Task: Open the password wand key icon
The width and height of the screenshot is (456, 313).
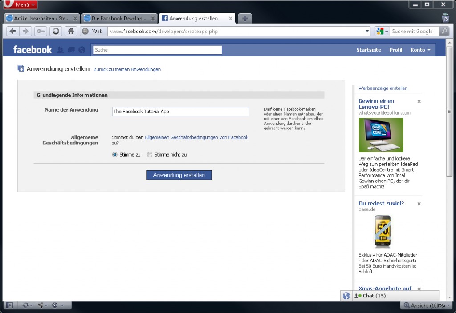Action: point(41,31)
